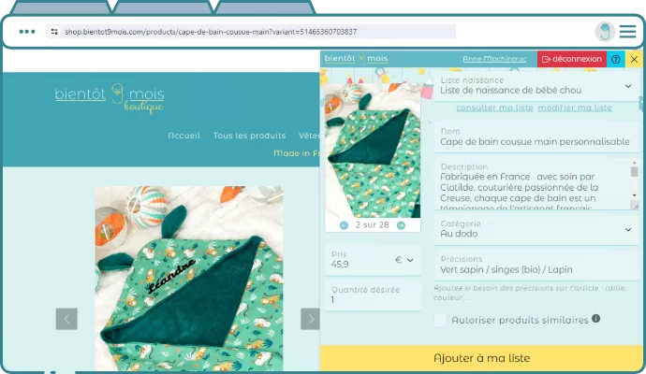Click the panel product image thumbnail
646x374 pixels.
tap(373, 151)
